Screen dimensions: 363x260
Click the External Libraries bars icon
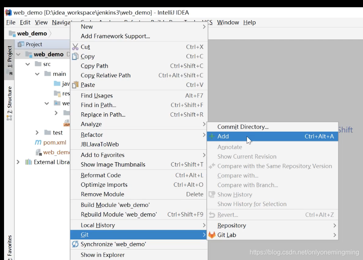29,162
